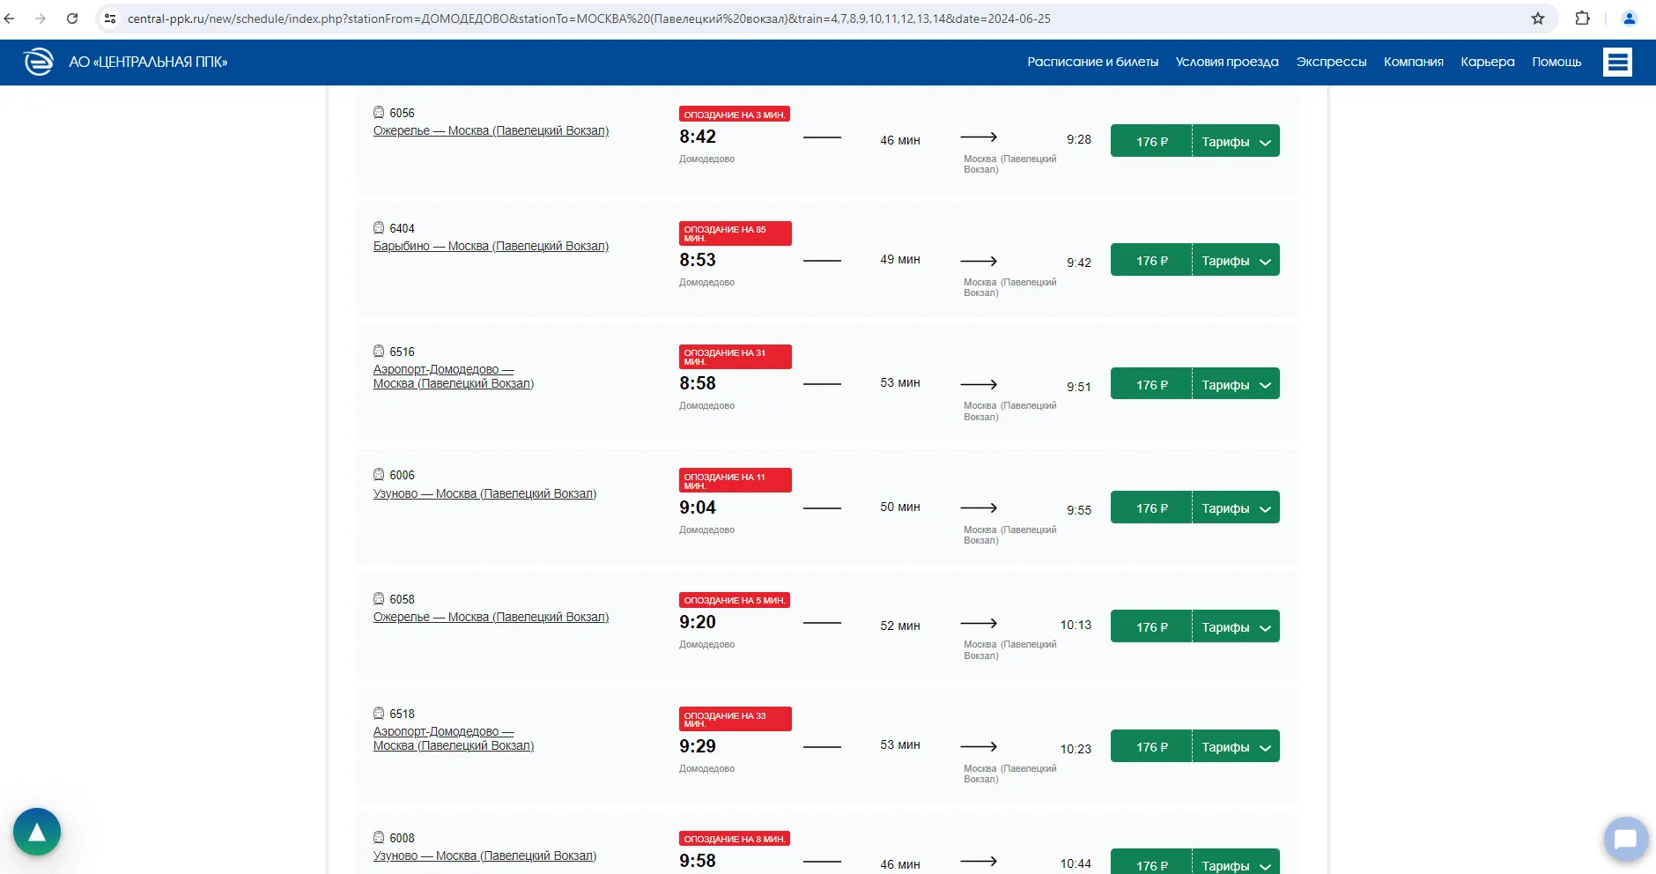This screenshot has height=874, width=1656.
Task: Open browser extensions puzzle icon
Action: click(x=1582, y=19)
